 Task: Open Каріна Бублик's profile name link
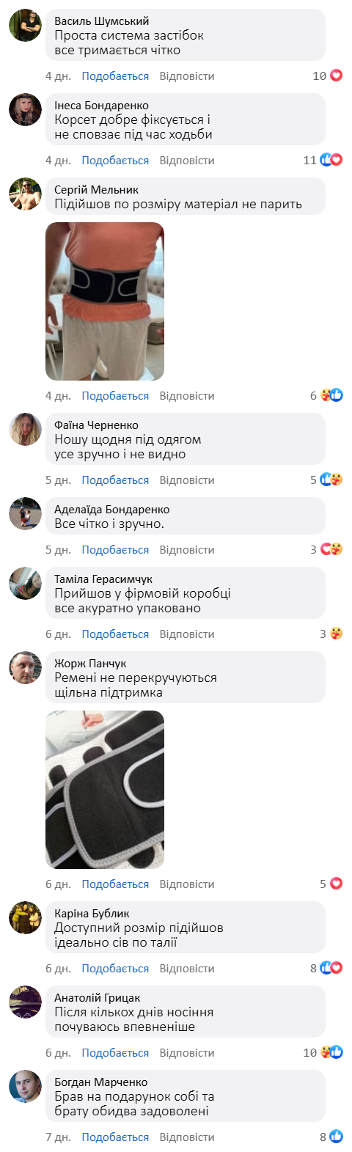(x=92, y=914)
